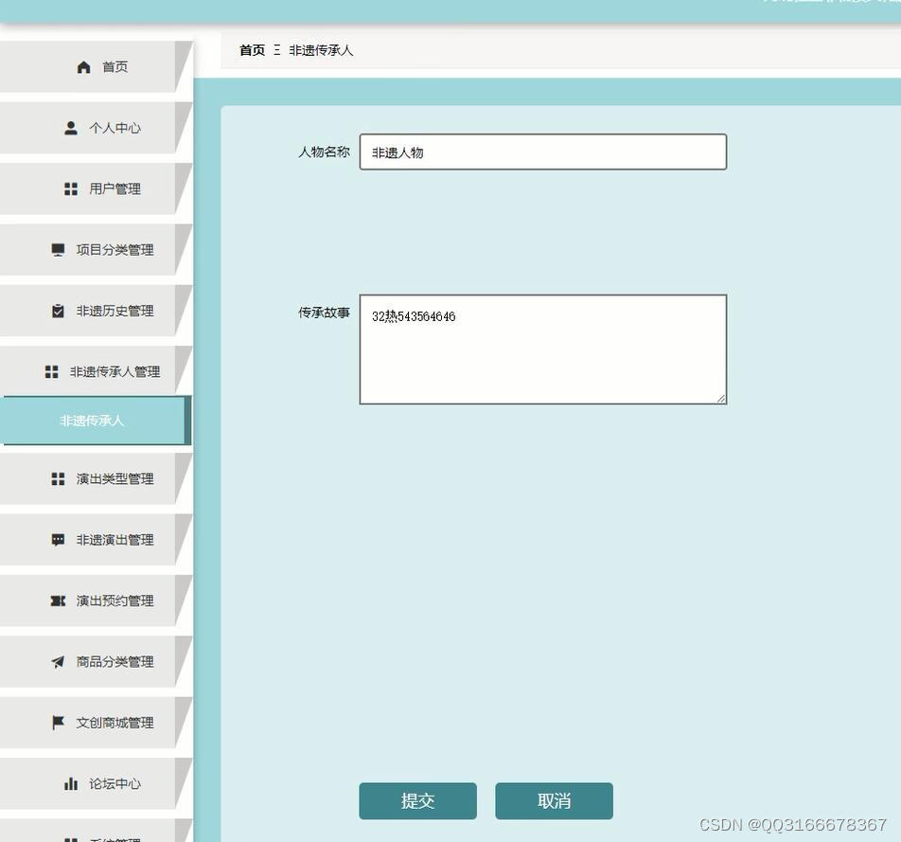This screenshot has height=842, width=901.
Task: Expand the 系统管理 item at sidebar bottom
Action: click(104, 837)
